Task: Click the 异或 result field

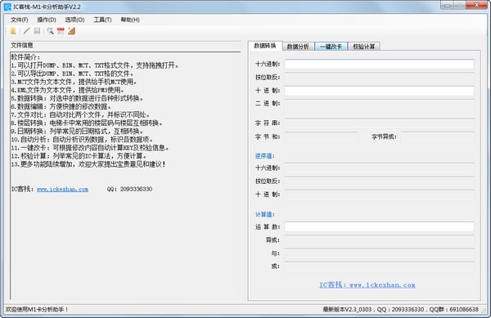Action: pyautogui.click(x=379, y=240)
